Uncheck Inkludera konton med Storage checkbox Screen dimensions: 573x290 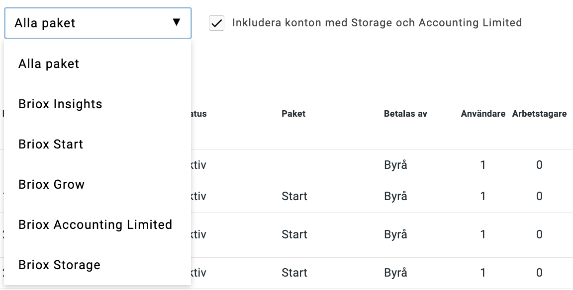[x=217, y=23]
